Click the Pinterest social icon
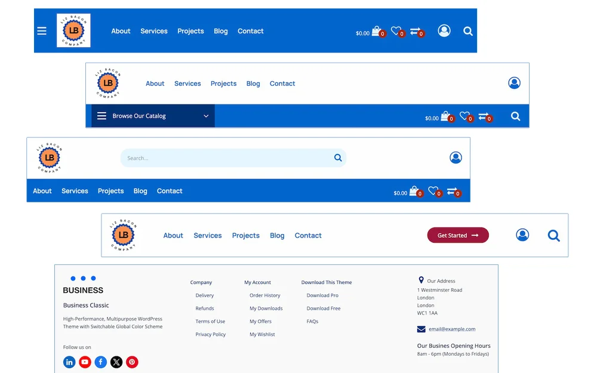 [132, 362]
